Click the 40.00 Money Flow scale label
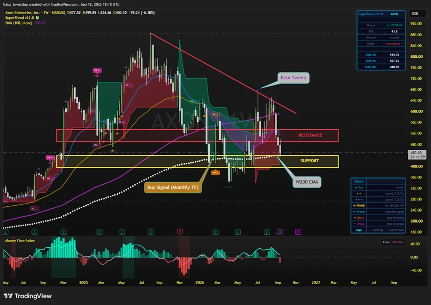Viewport: 431px width, 305px height. click(415, 244)
